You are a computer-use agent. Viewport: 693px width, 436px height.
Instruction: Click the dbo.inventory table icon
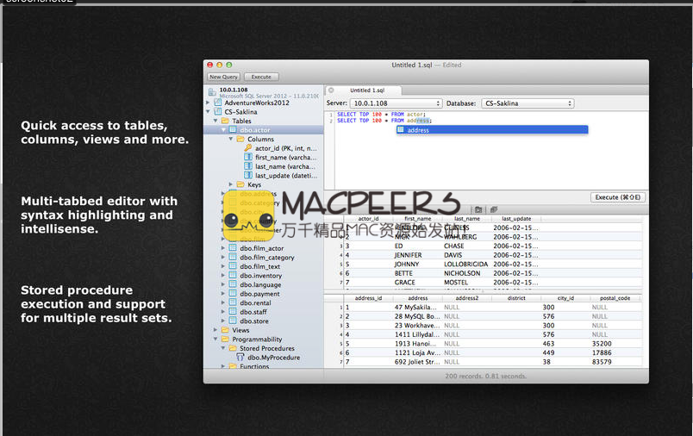[x=233, y=275]
